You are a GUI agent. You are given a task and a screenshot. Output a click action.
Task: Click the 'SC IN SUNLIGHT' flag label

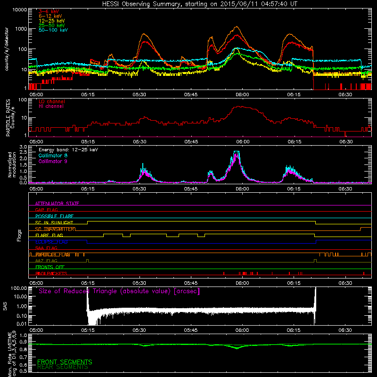click(x=54, y=222)
